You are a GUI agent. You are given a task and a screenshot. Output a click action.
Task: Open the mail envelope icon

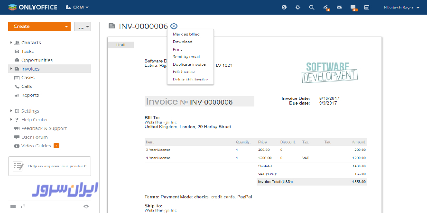(x=339, y=7)
